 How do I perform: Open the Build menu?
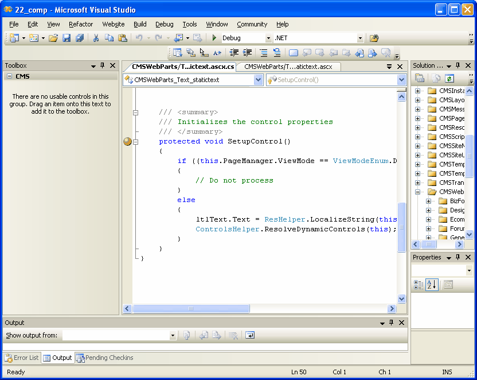[x=140, y=24]
